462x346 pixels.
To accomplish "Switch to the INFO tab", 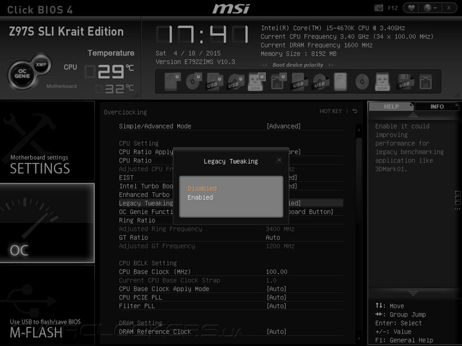I will coord(437,106).
